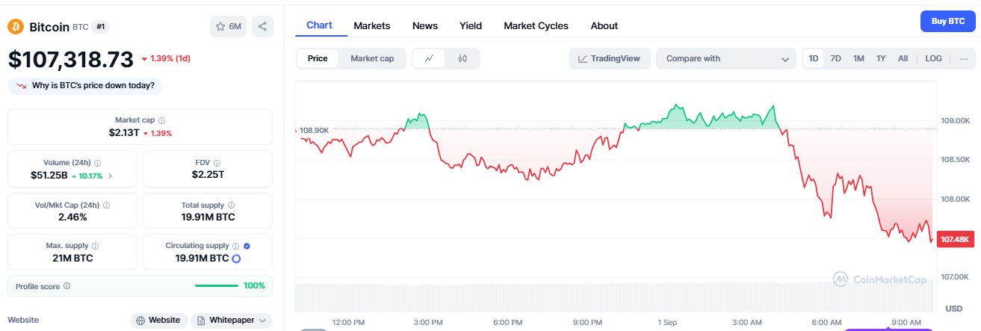The image size is (981, 331).
Task: Add Bitcoin to watchlist with star button
Action: (229, 26)
